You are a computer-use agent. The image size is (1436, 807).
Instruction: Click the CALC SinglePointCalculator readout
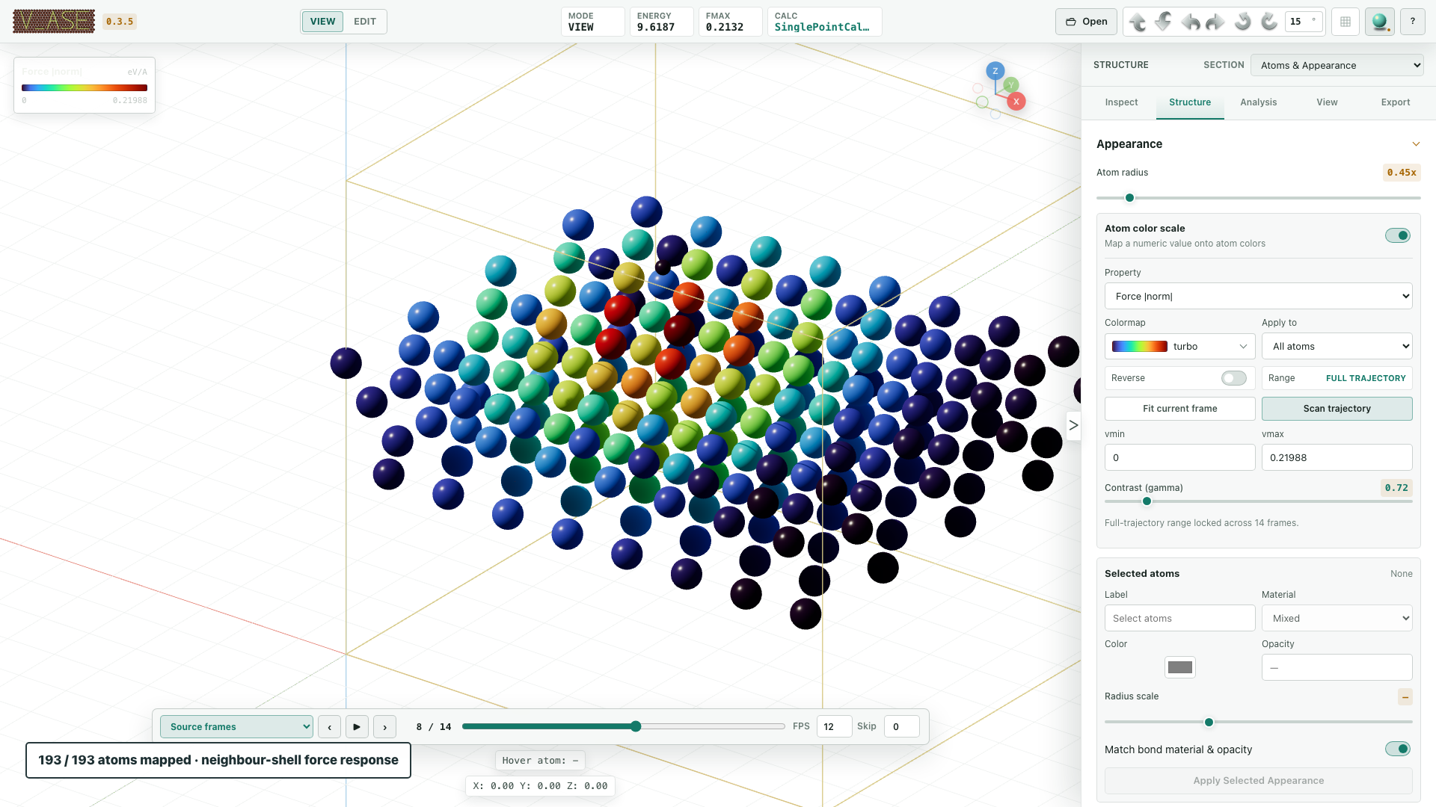tap(825, 22)
